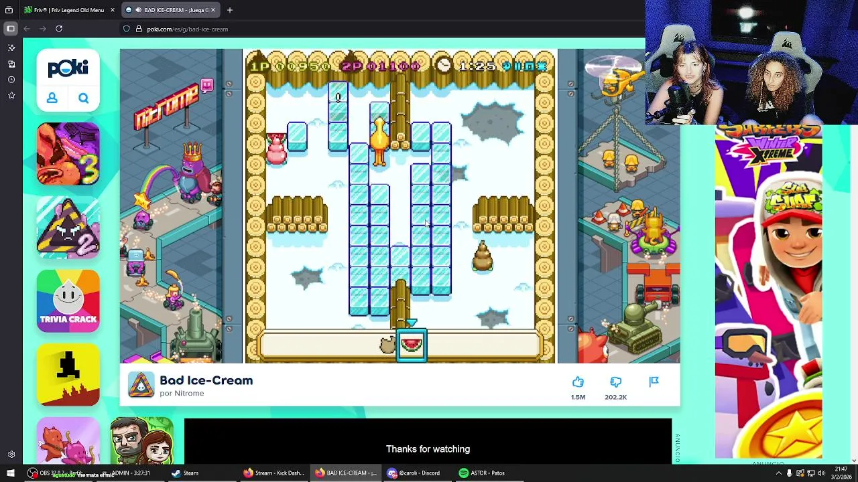Image resolution: width=858 pixels, height=482 pixels.
Task: Open a new browser tab with plus
Action: [x=229, y=10]
